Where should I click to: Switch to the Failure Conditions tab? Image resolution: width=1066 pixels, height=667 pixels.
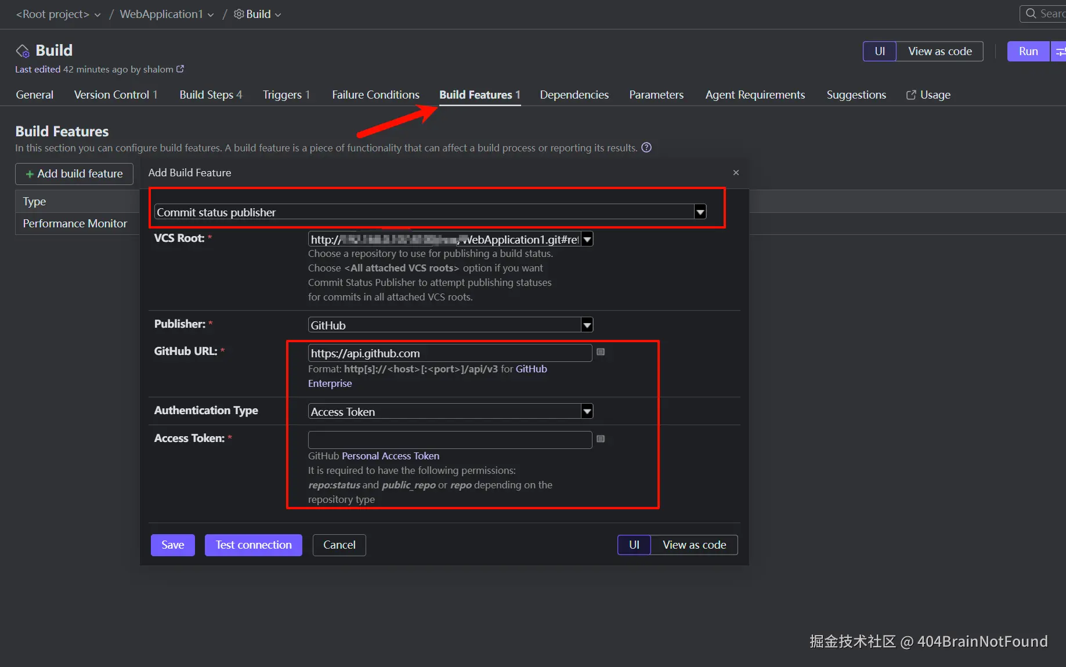coord(375,95)
